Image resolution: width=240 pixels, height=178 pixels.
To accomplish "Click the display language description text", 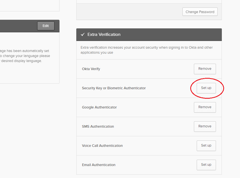I will click(25, 56).
